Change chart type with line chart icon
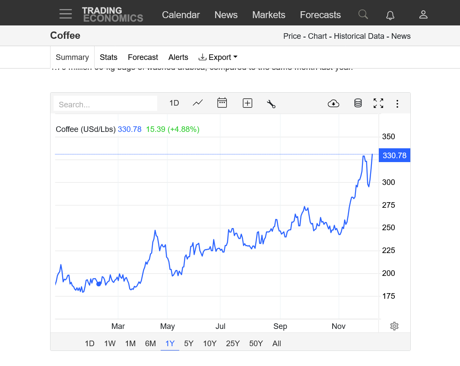This screenshot has width=460, height=366. 198,103
